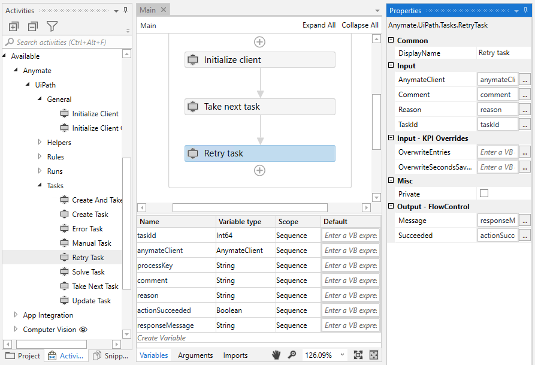The width and height of the screenshot is (535, 365).
Task: Click the Expand All icon in Activities panel
Action: click(x=14, y=26)
